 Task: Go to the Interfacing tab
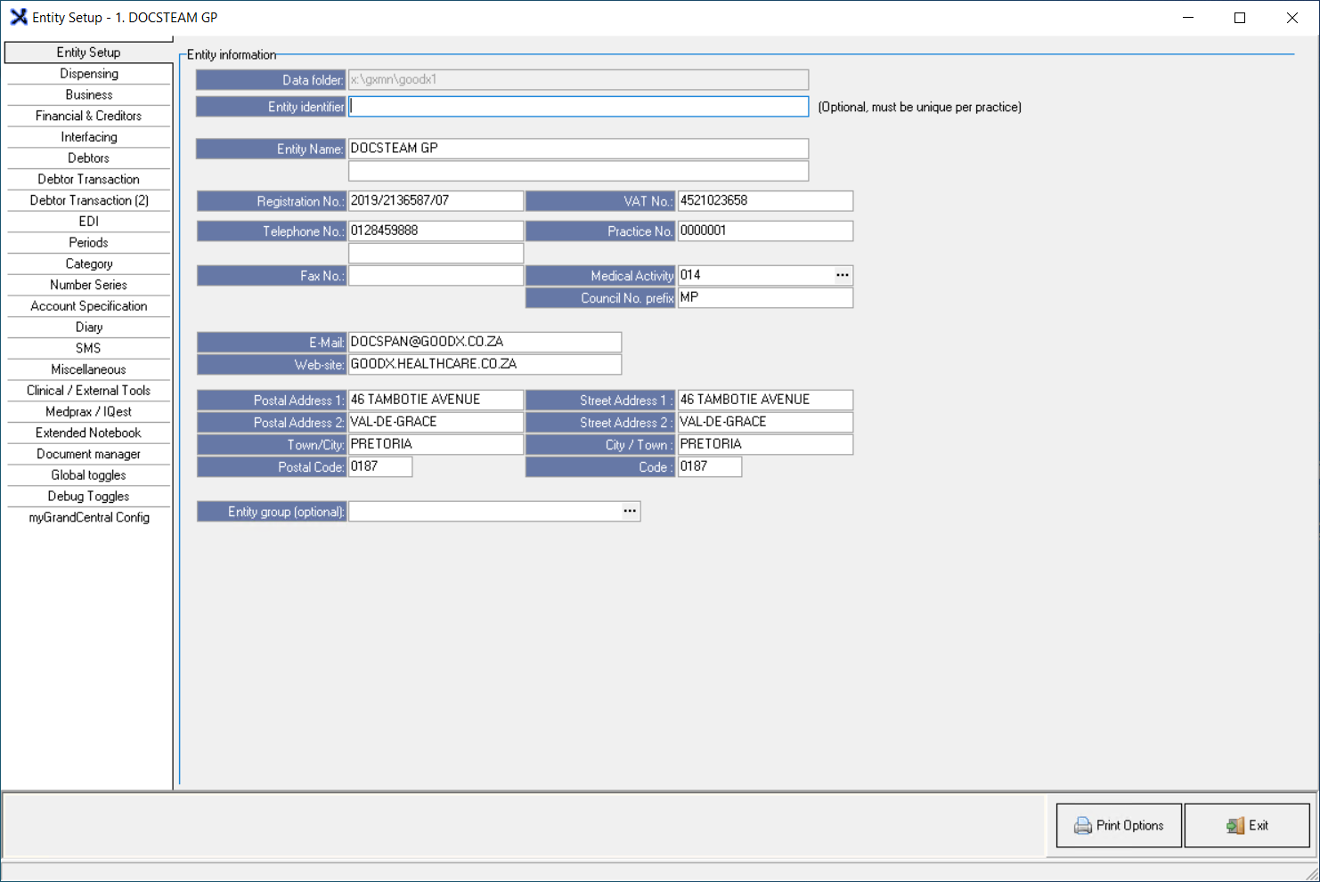(x=88, y=137)
